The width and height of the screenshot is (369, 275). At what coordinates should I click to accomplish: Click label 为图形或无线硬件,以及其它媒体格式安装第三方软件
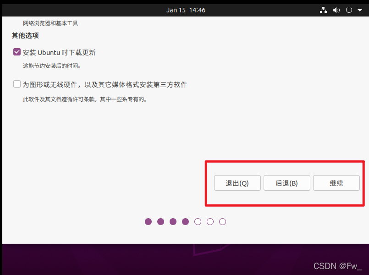[105, 84]
